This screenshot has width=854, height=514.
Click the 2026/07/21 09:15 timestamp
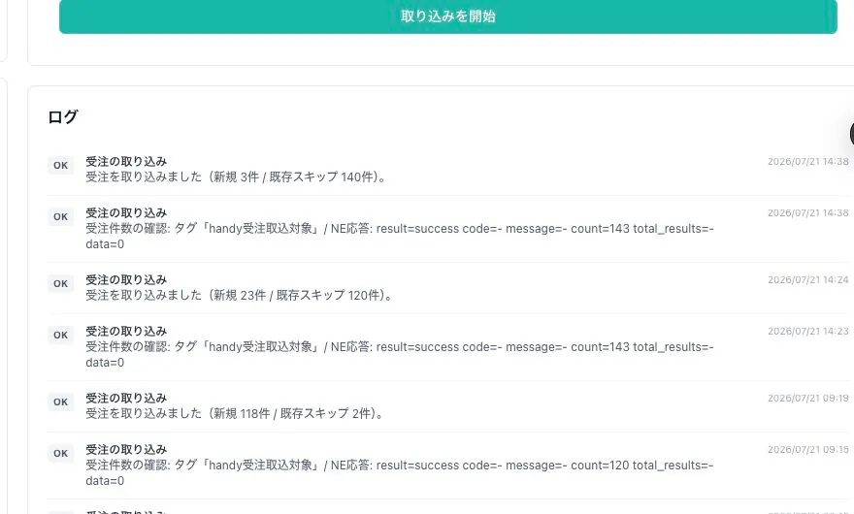point(808,450)
